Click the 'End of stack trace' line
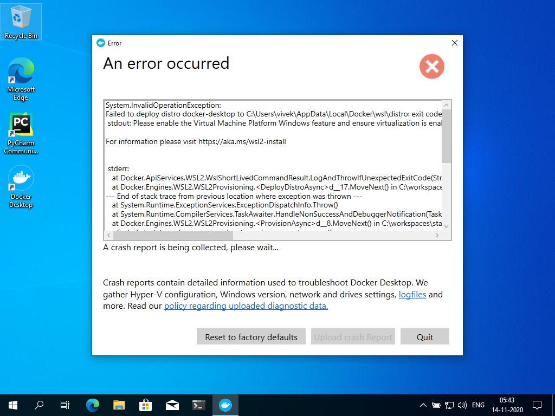The image size is (555, 416). pos(234,196)
